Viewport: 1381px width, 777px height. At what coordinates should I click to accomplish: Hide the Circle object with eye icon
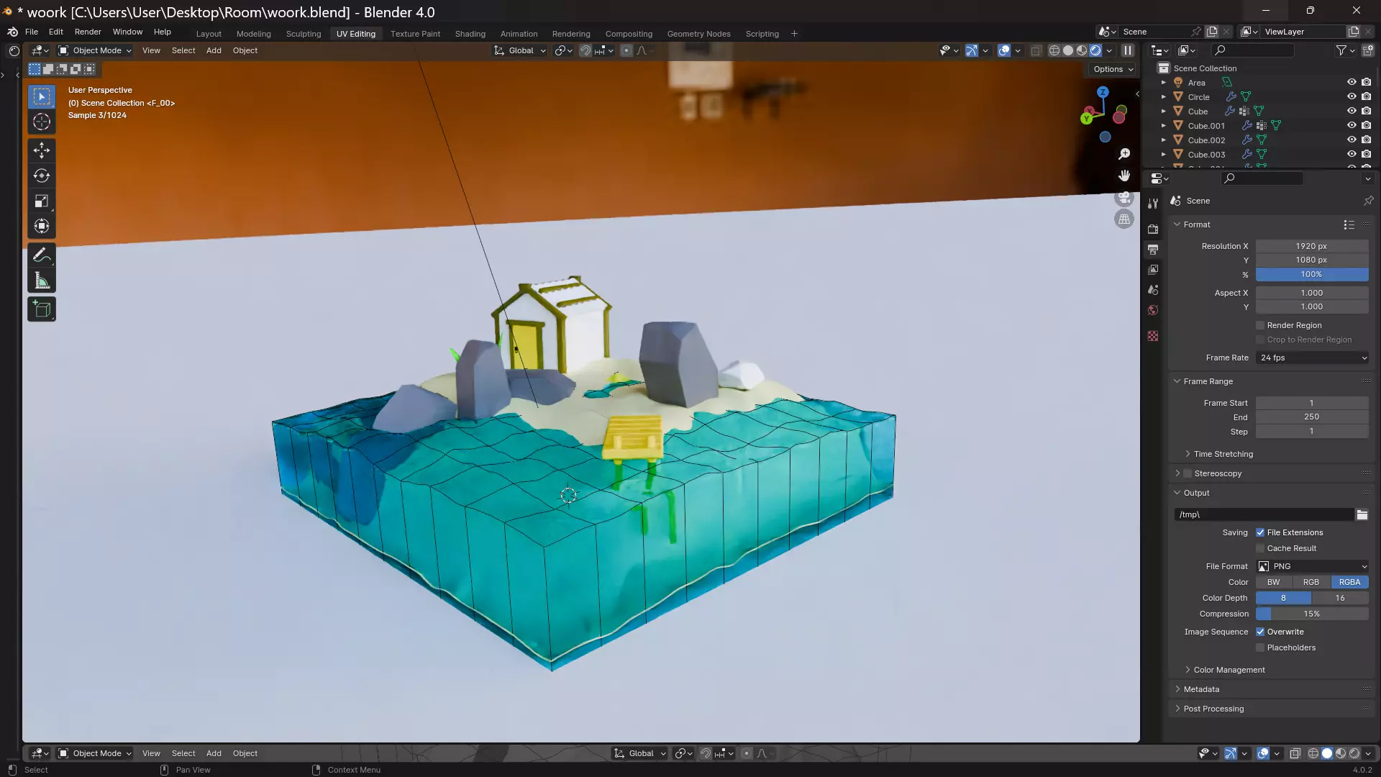[x=1352, y=96]
